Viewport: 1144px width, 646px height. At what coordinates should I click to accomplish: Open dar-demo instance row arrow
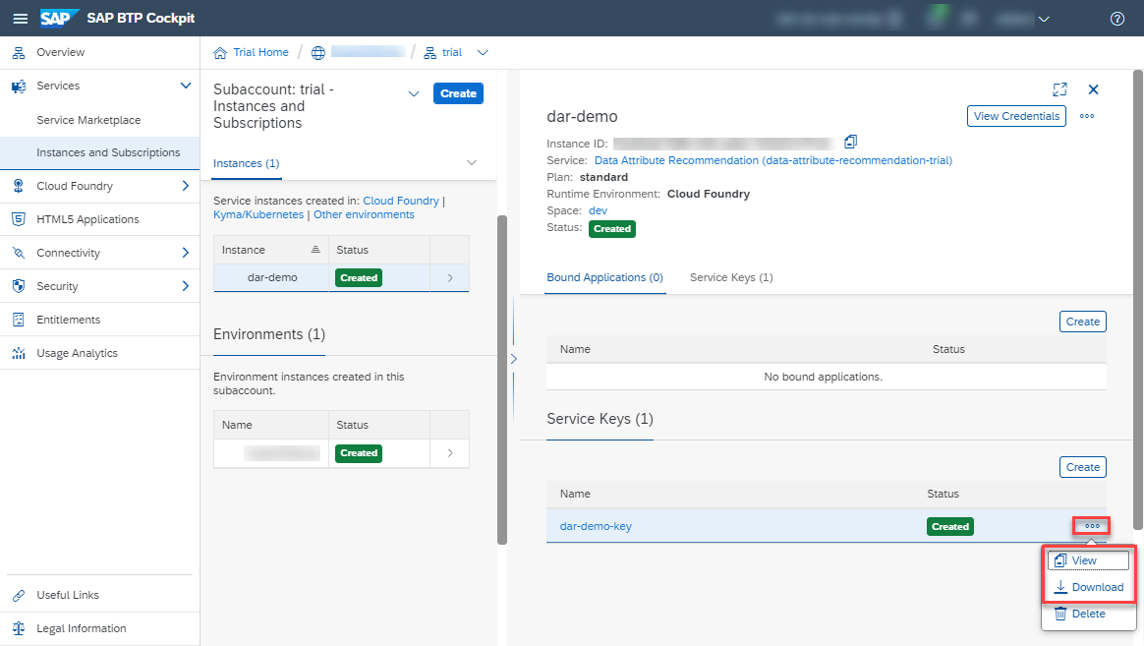450,278
